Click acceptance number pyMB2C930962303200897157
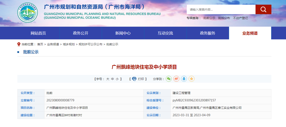The height and width of the screenshot is (127, 286). (x=194, y=100)
